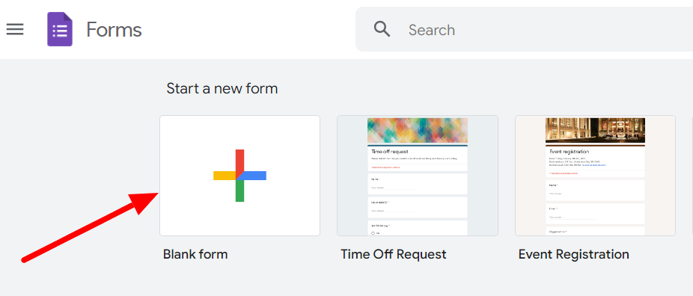Open the Event Registration template thumbnail
Image resolution: width=693 pixels, height=296 pixels.
click(x=595, y=176)
